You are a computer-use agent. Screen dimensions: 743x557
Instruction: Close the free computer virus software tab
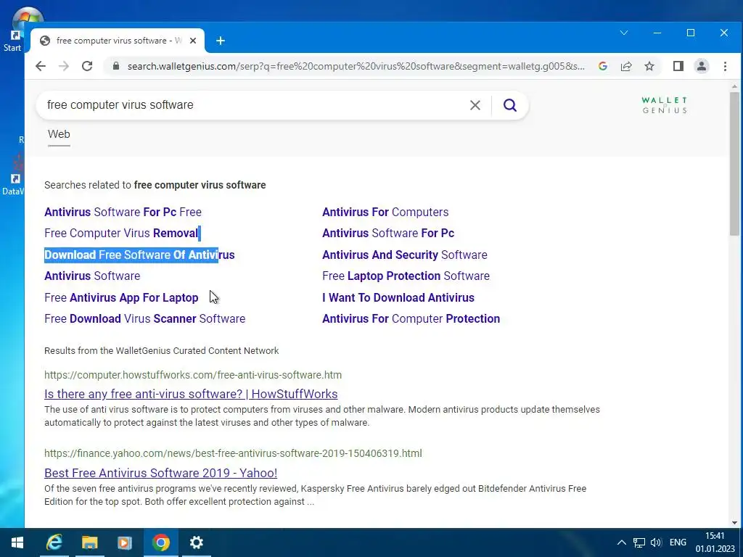(x=193, y=41)
